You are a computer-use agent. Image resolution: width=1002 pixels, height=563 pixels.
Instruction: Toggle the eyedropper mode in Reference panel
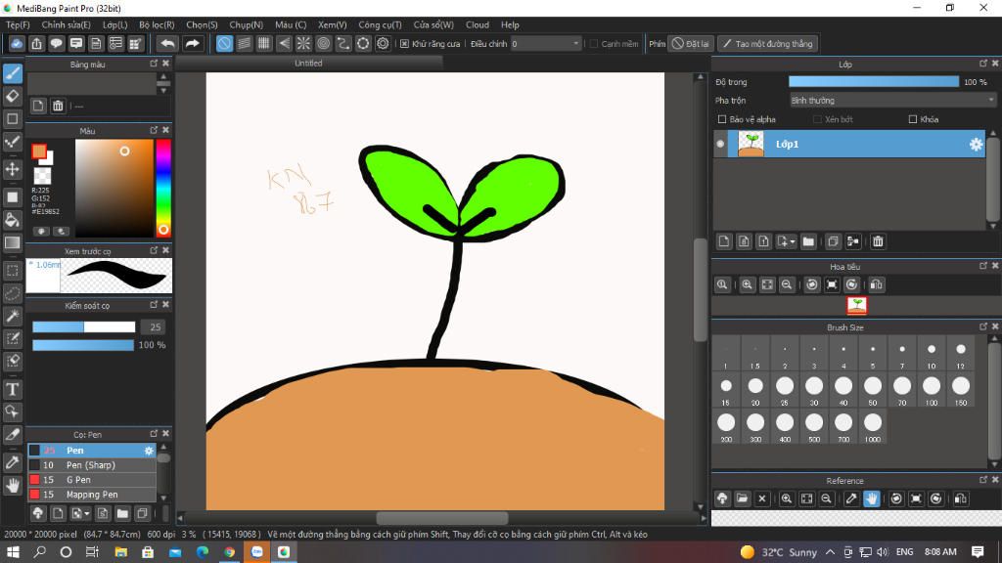click(x=851, y=498)
